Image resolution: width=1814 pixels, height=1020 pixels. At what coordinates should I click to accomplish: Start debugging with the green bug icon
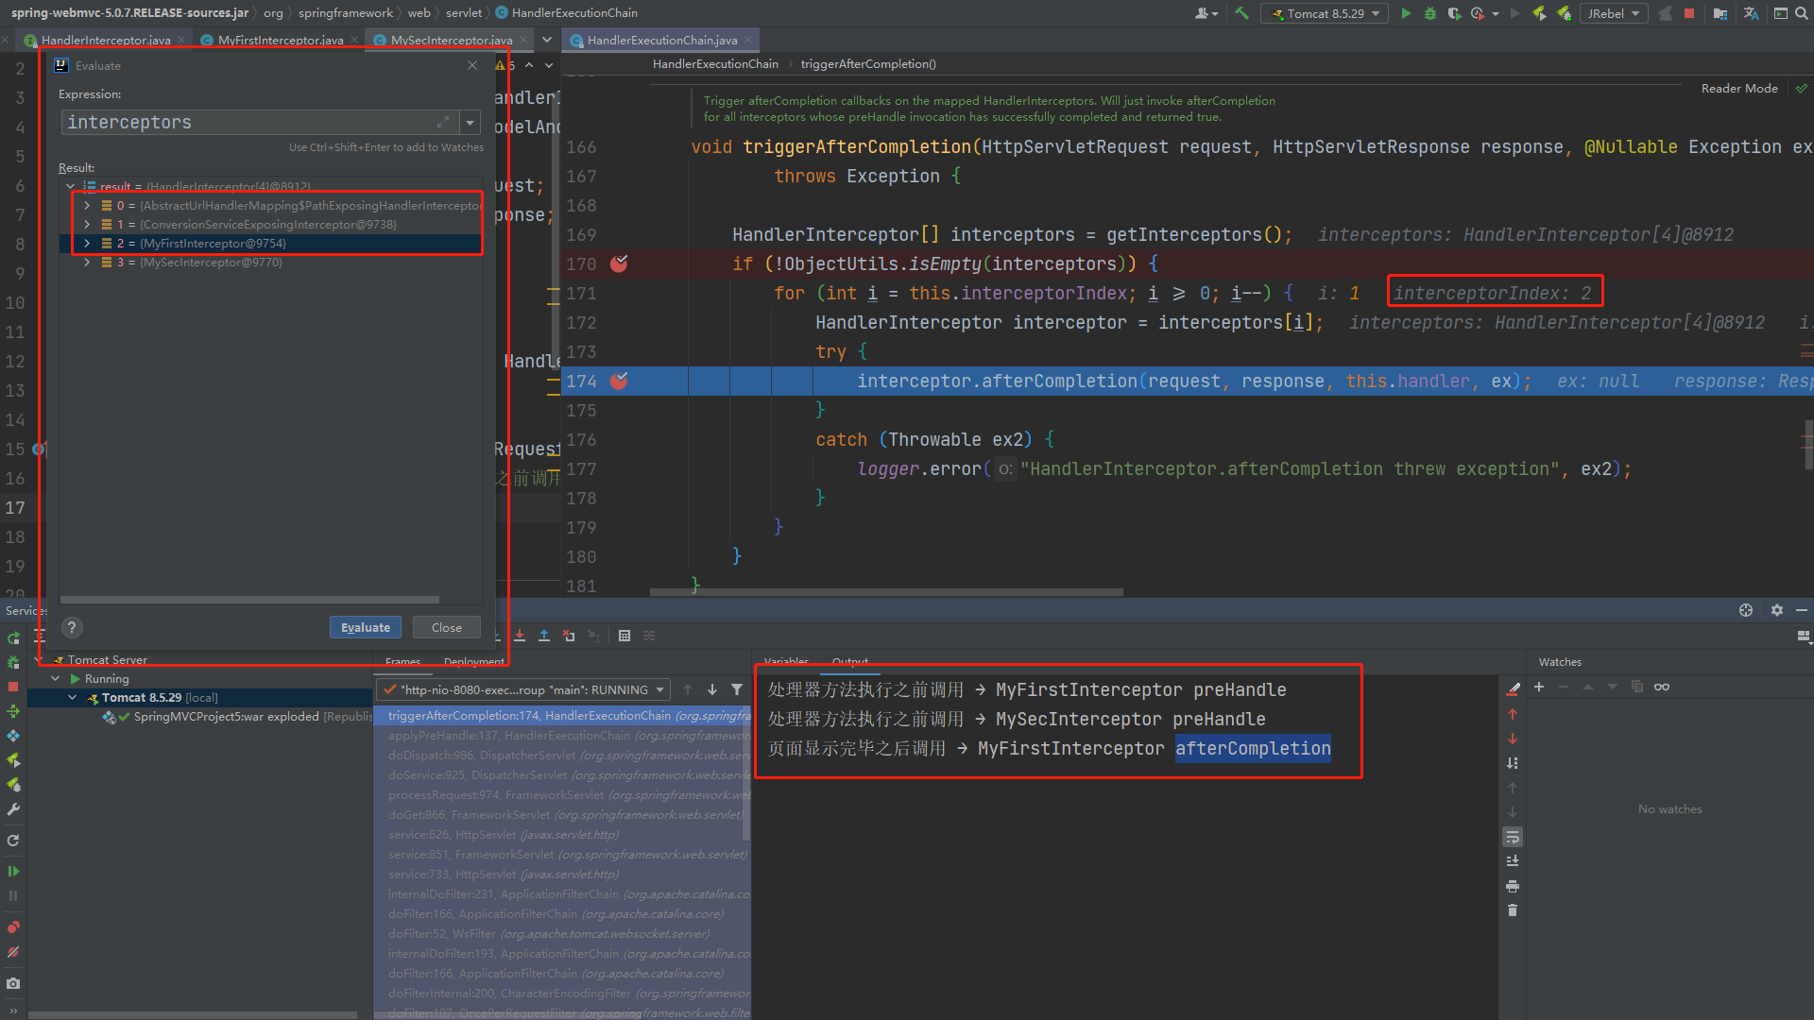click(x=1430, y=13)
